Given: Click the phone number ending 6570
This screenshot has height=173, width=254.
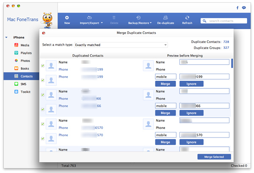Looking at the screenshot, I should pos(92,128).
